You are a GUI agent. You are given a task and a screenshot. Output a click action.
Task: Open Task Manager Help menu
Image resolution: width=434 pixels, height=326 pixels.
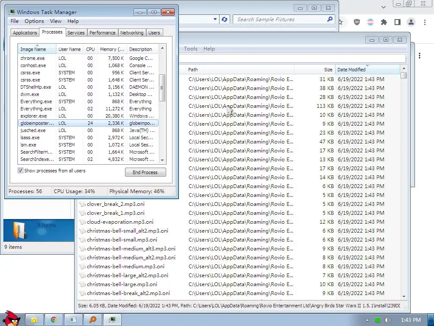coord(73,21)
